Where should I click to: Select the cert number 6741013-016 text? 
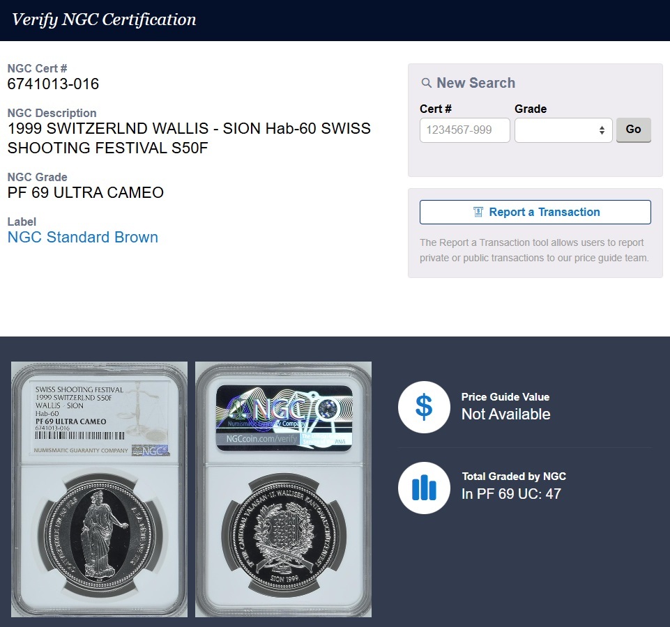[54, 84]
